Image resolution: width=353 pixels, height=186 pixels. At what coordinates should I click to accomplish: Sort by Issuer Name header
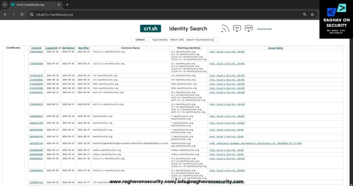point(275,48)
